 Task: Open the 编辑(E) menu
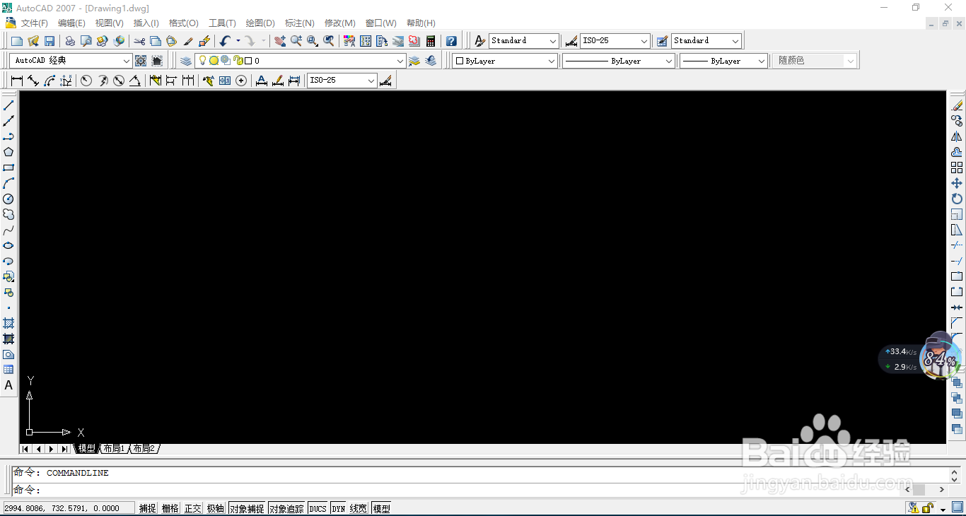[71, 23]
